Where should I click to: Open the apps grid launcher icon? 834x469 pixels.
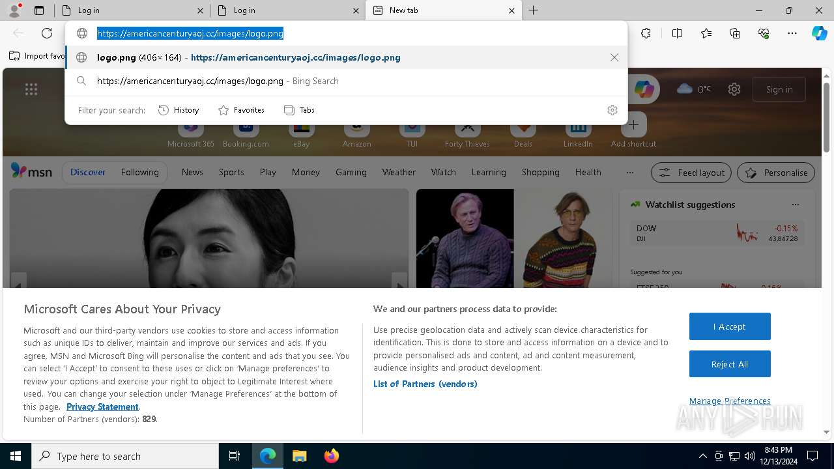(31, 89)
